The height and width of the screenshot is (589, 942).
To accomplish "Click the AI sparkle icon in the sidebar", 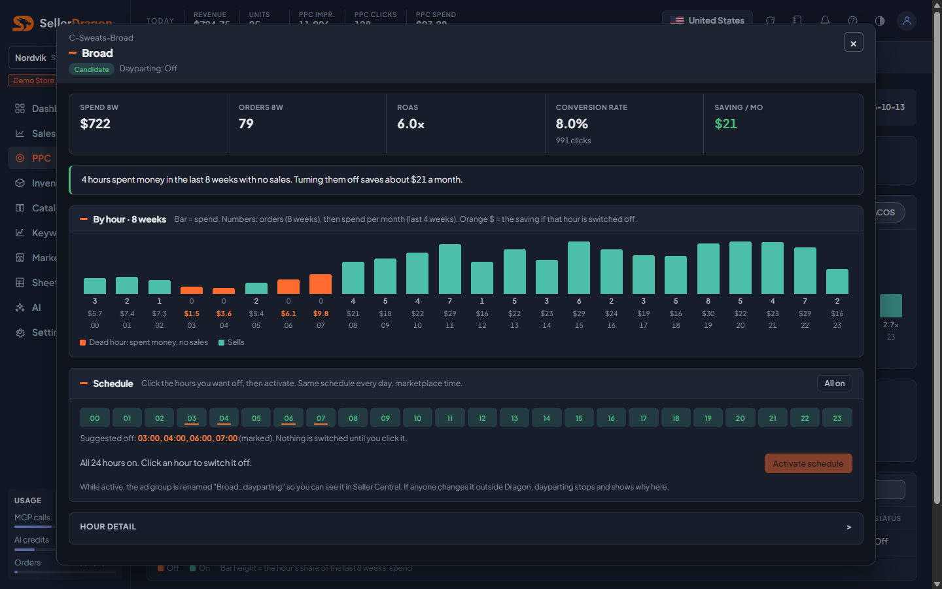I will pyautogui.click(x=20, y=308).
